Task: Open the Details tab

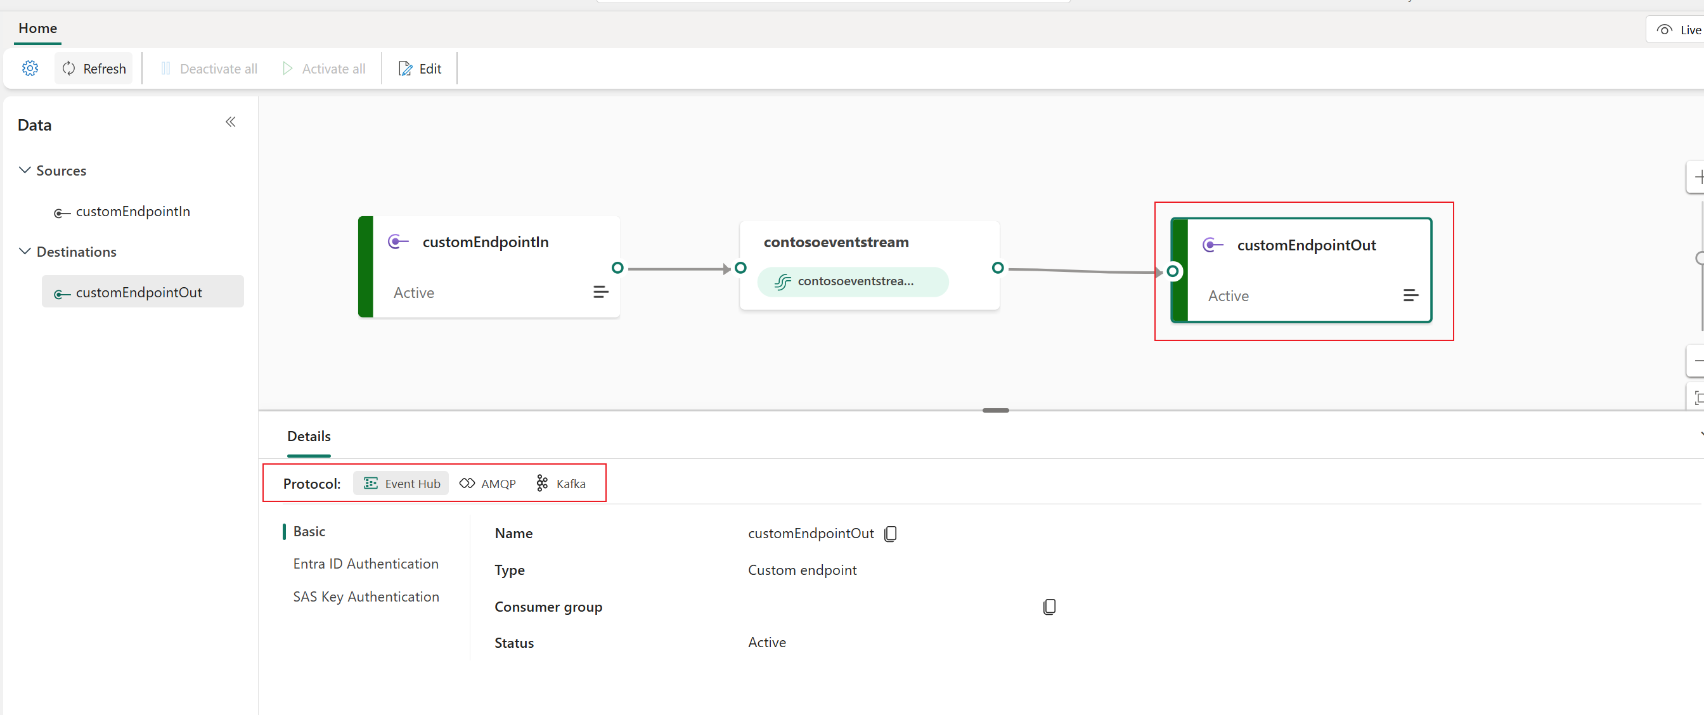Action: 309,437
